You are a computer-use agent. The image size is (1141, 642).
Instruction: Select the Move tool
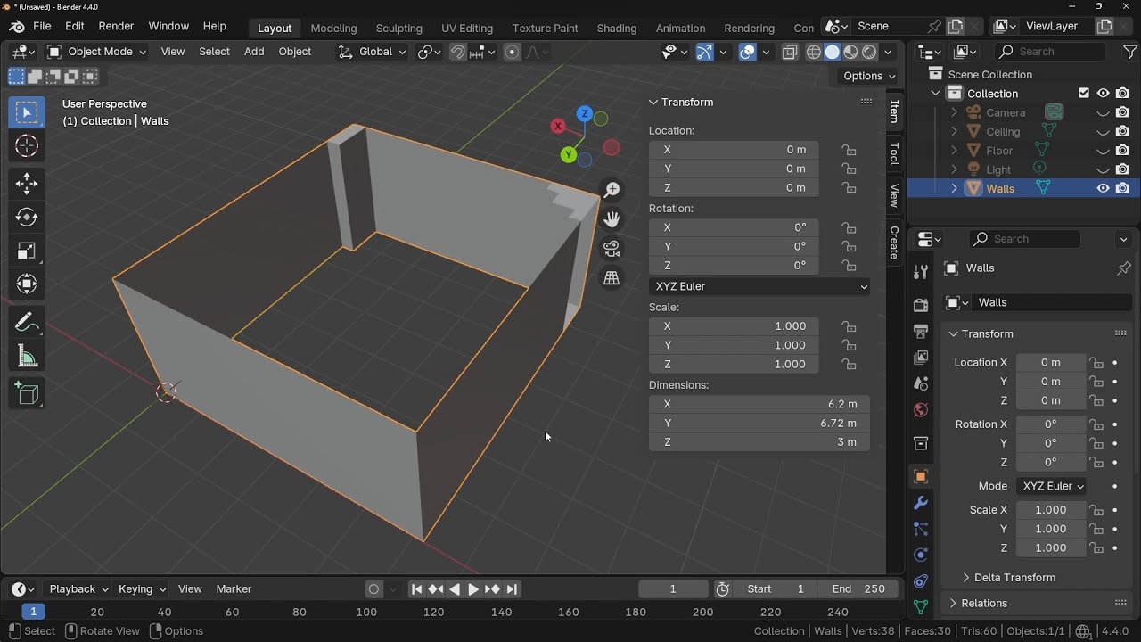point(27,184)
